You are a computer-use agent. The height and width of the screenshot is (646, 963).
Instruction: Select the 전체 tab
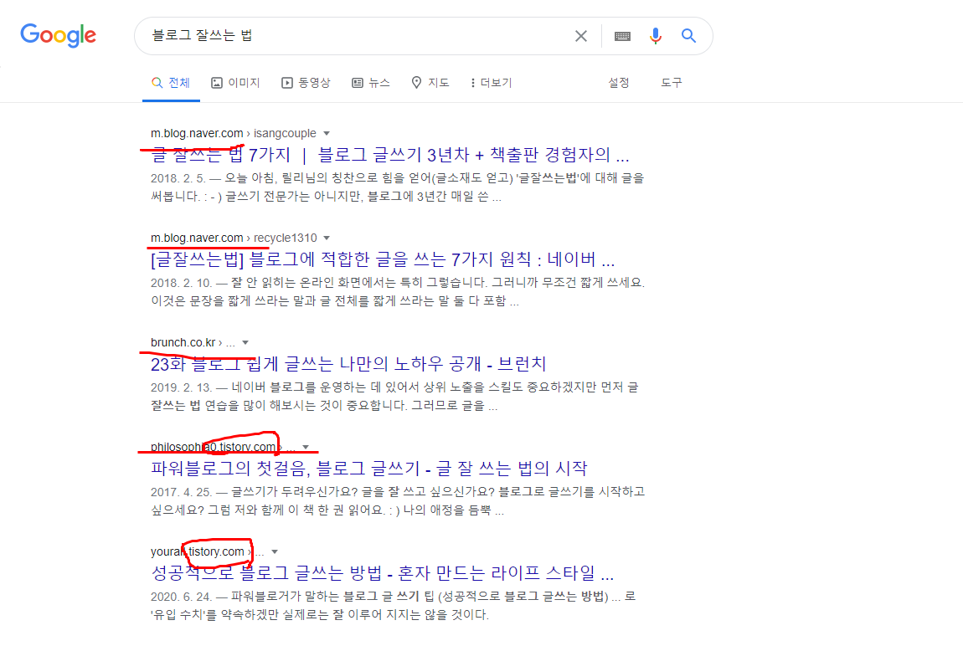(x=171, y=83)
